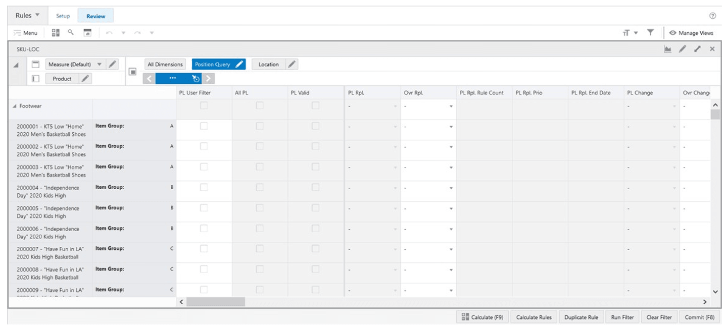Click the Clear Filter button
725x329 pixels.
coord(659,317)
